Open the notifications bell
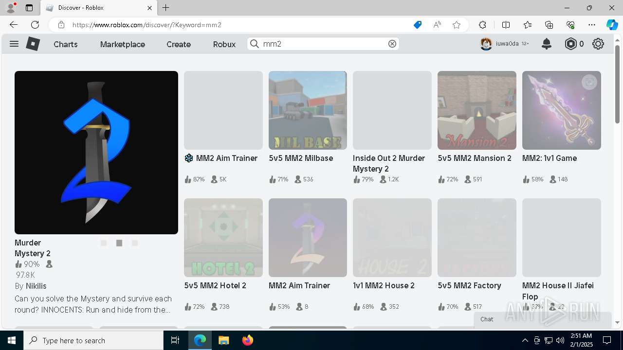This screenshot has width=623, height=350. 547,44
